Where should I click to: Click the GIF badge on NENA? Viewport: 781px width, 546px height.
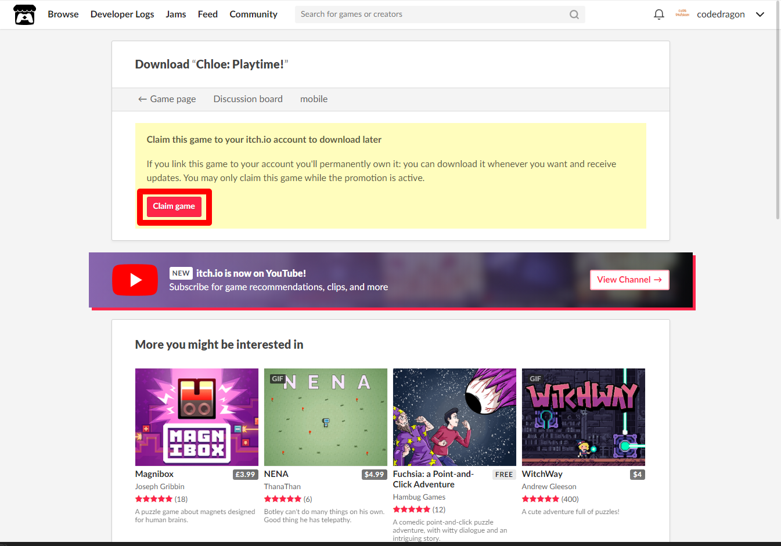tap(278, 379)
